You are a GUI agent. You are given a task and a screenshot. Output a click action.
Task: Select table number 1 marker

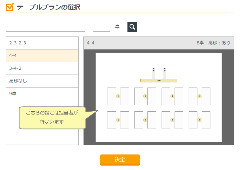click(118, 96)
